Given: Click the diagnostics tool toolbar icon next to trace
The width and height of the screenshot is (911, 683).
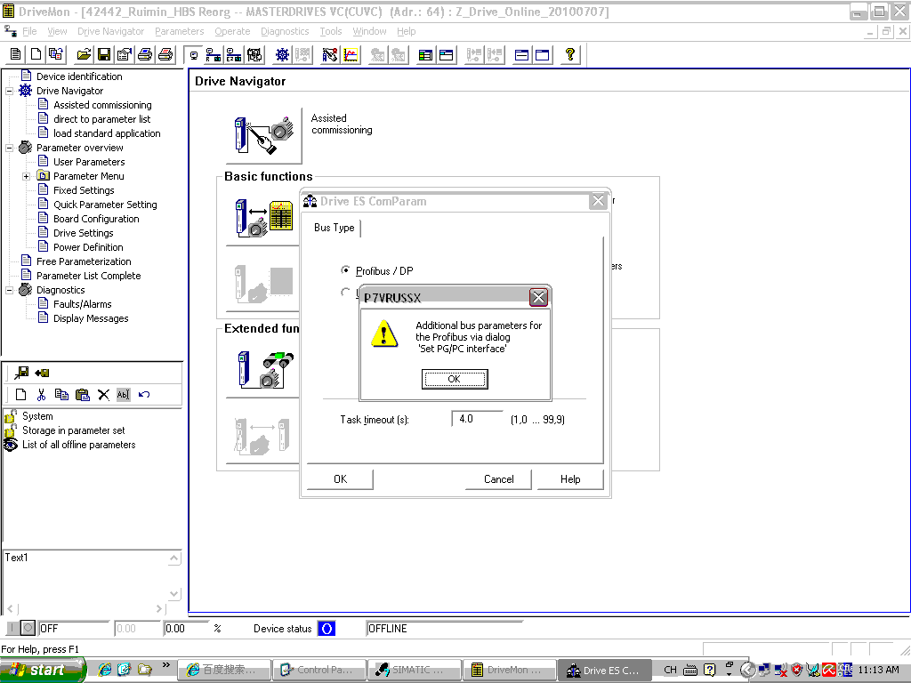Looking at the screenshot, I should tap(330, 54).
